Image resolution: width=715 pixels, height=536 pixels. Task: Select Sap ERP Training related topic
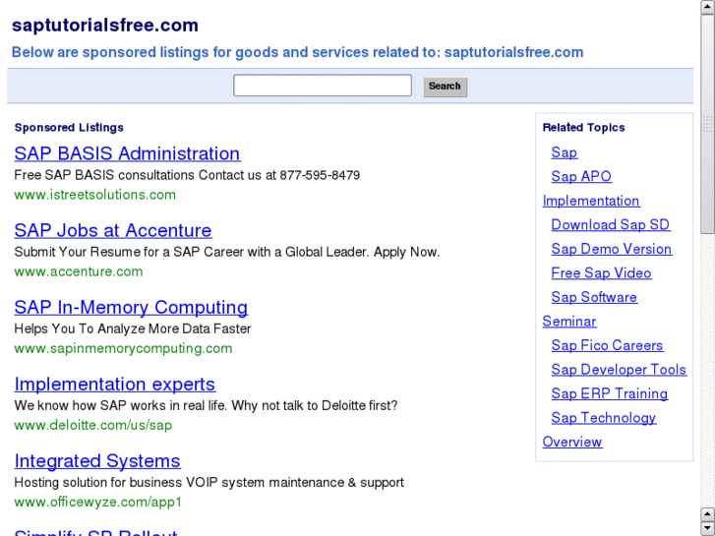[610, 394]
